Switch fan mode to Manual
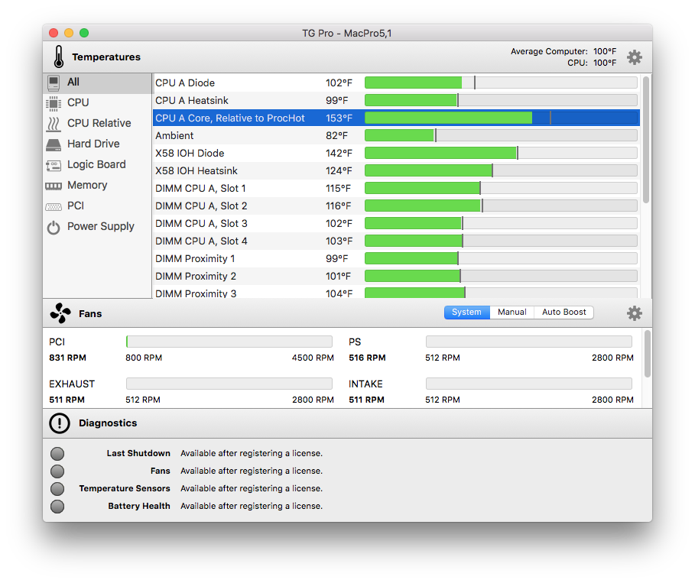 tap(512, 313)
